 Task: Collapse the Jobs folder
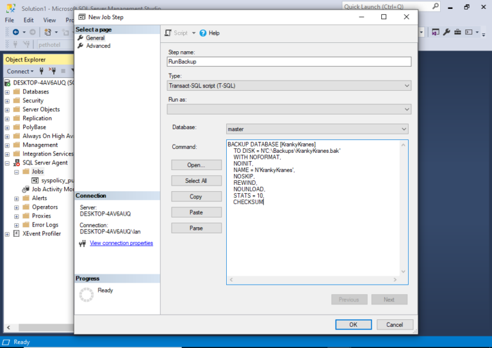click(17, 172)
